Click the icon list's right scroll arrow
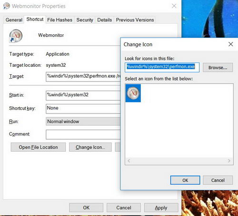 (229, 161)
